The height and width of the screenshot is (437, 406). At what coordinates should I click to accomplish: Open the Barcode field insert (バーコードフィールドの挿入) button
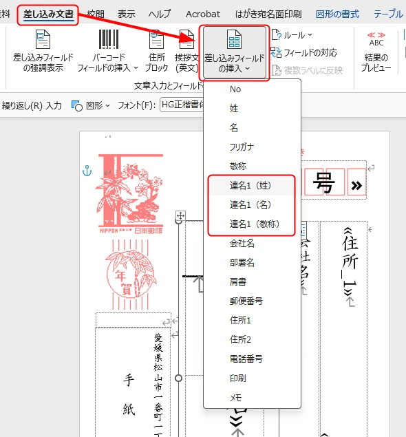tap(108, 51)
